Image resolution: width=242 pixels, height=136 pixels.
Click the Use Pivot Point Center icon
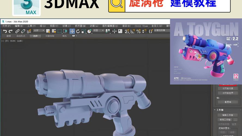coord(108,31)
